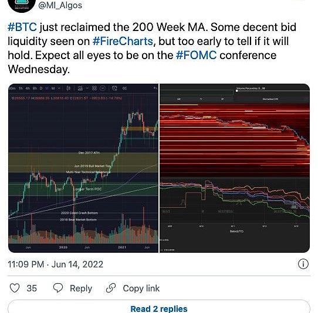318x313 pixels.
Task: Click the candlestick chart-type icon in chart toolbar
Action: (68, 88)
